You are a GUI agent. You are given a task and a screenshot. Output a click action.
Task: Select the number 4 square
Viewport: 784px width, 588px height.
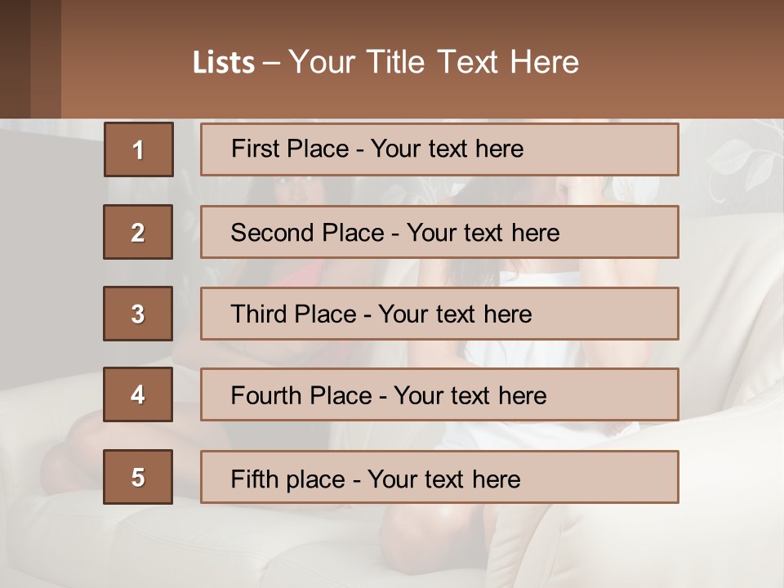coord(138,394)
